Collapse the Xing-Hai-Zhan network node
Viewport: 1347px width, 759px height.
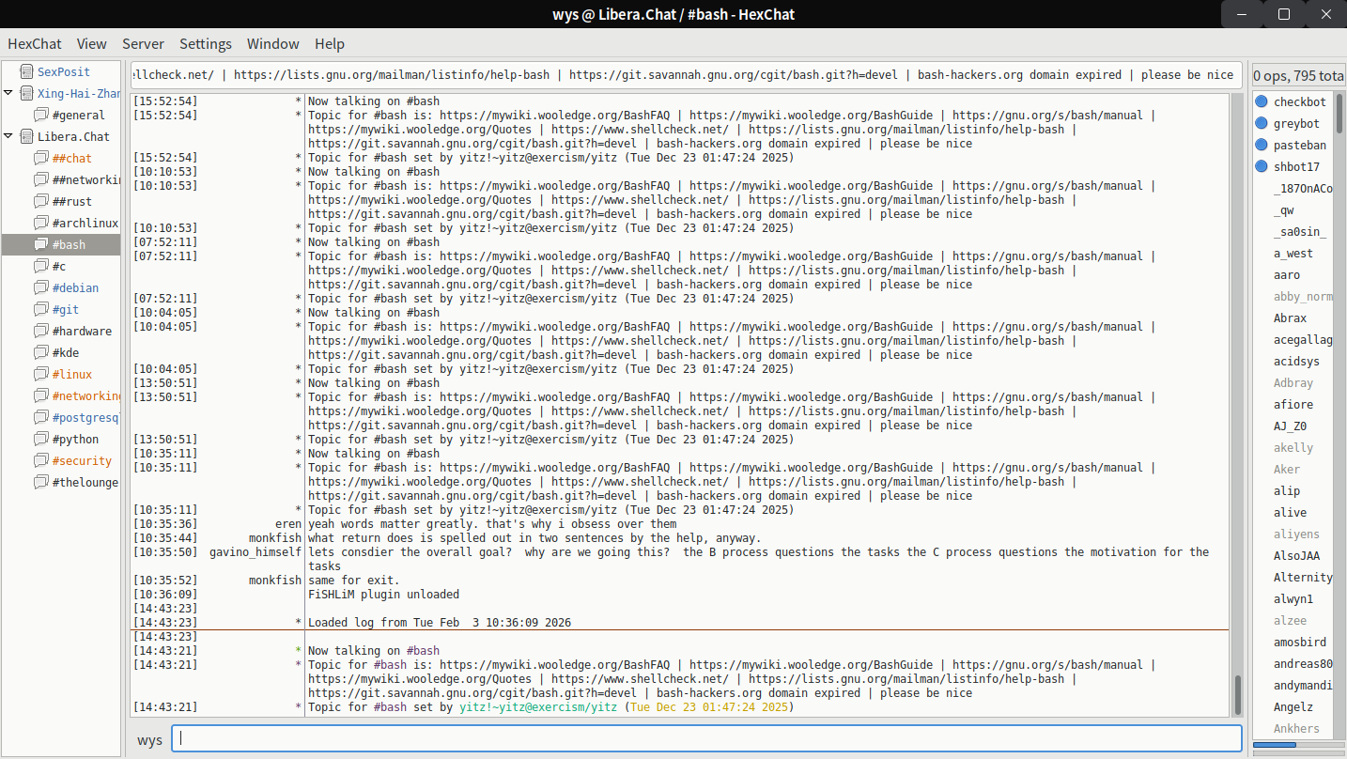[x=8, y=93]
